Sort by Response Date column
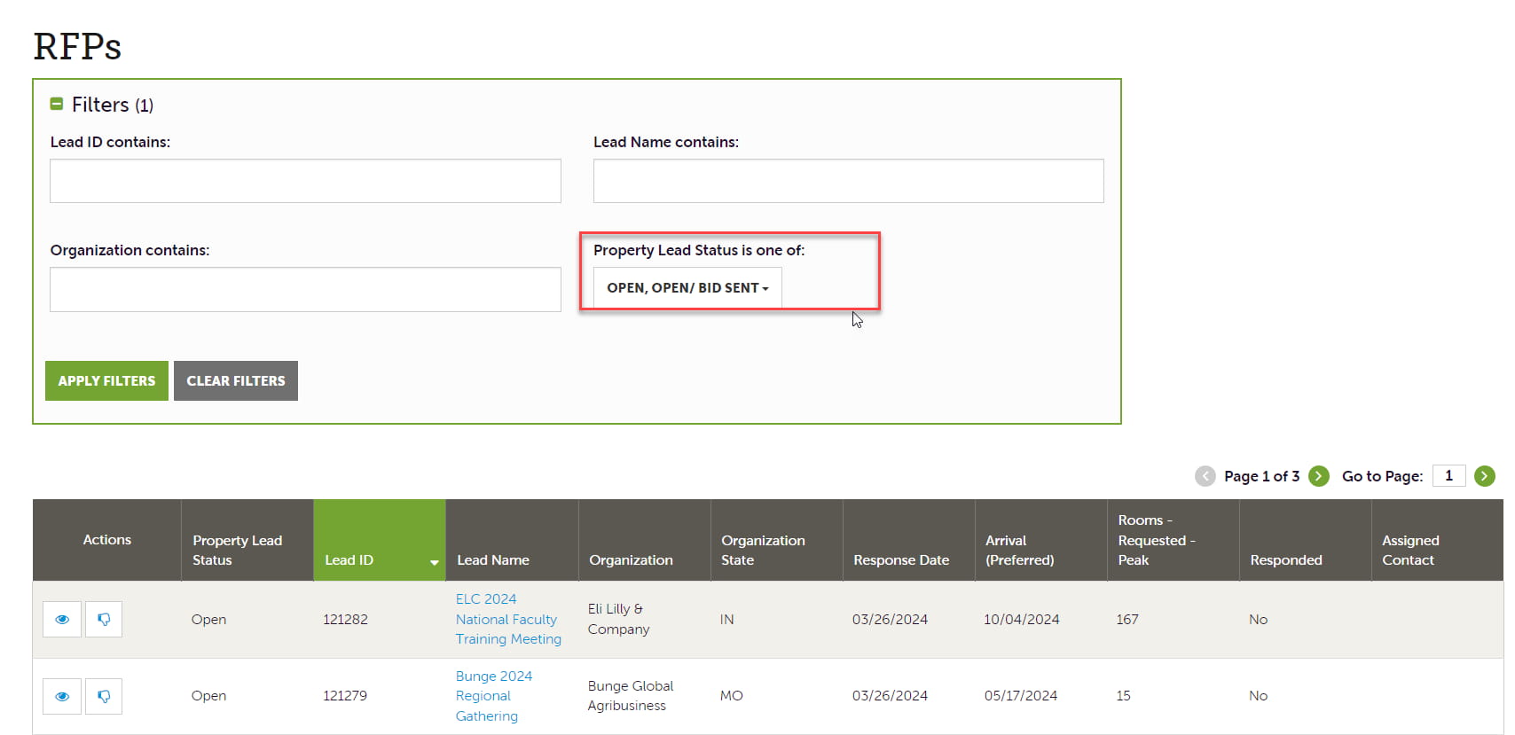The image size is (1515, 735). click(908, 540)
